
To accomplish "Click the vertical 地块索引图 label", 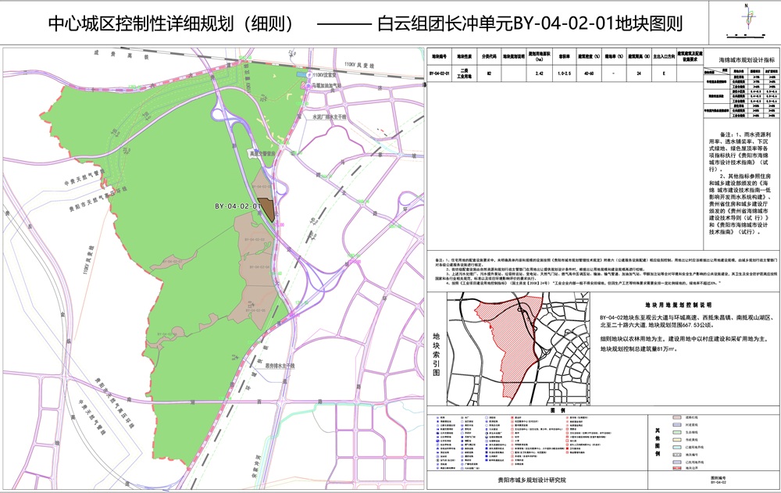I will (x=437, y=355).
